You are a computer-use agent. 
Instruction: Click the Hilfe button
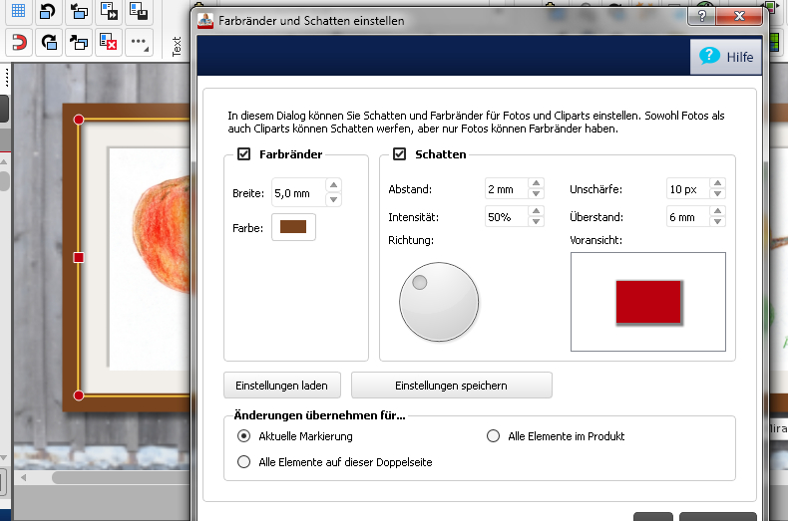726,57
